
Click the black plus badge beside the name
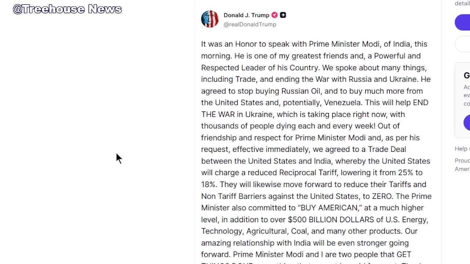pos(283,15)
